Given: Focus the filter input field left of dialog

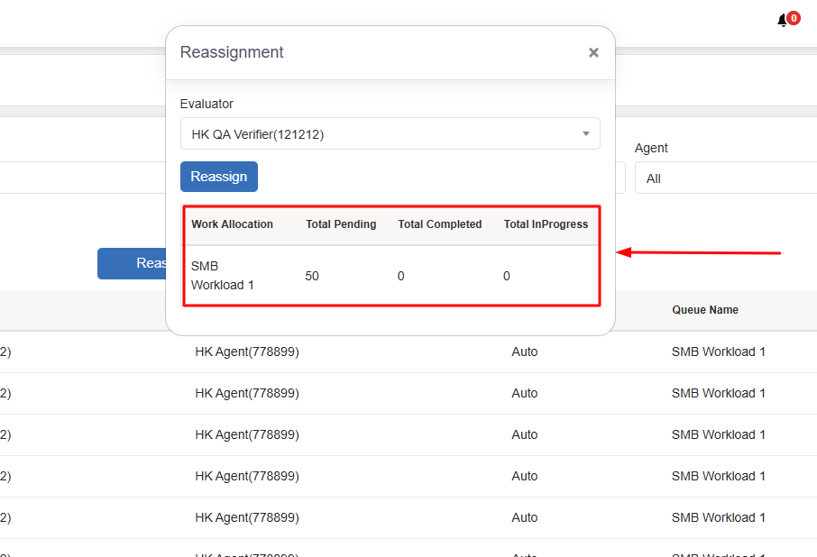Looking at the screenshot, I should [81, 178].
